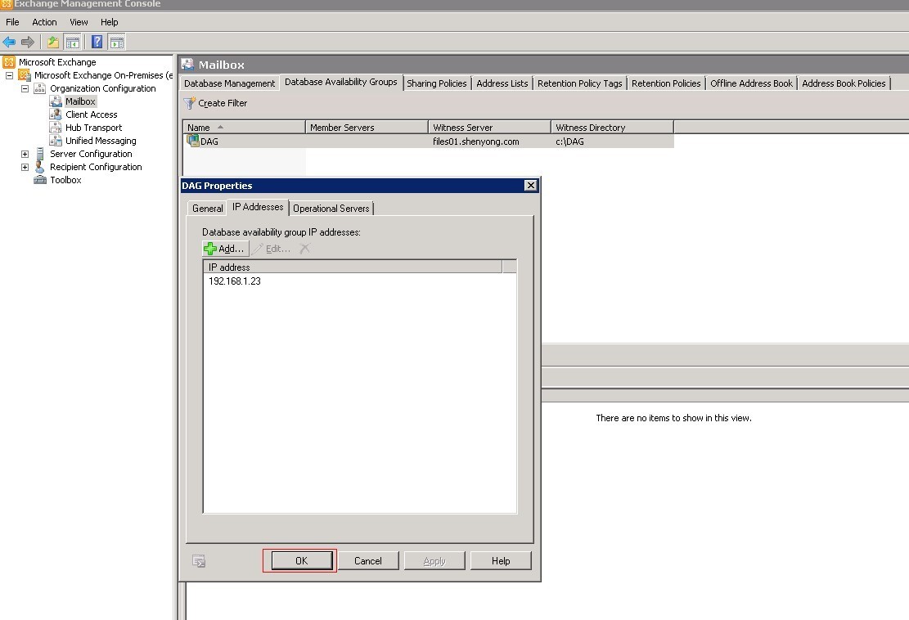Click the DAG row icon in the list

pyautogui.click(x=192, y=141)
